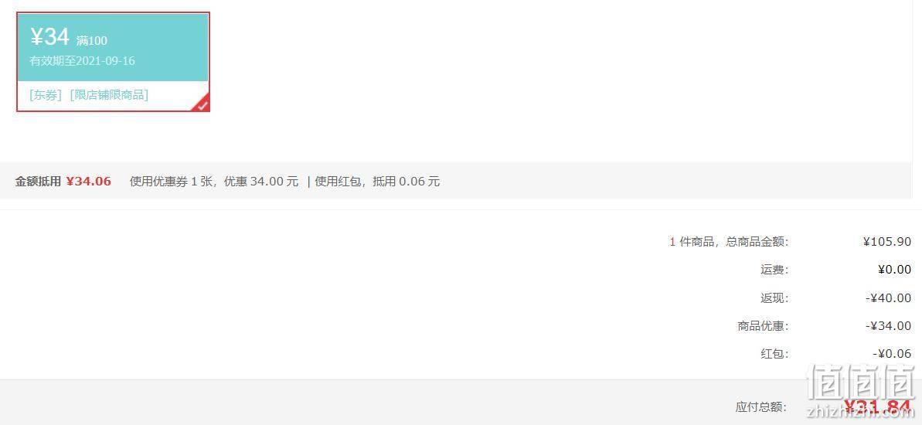Click the -¥34.00 product discount value
This screenshot has width=922, height=425.
pyautogui.click(x=889, y=325)
